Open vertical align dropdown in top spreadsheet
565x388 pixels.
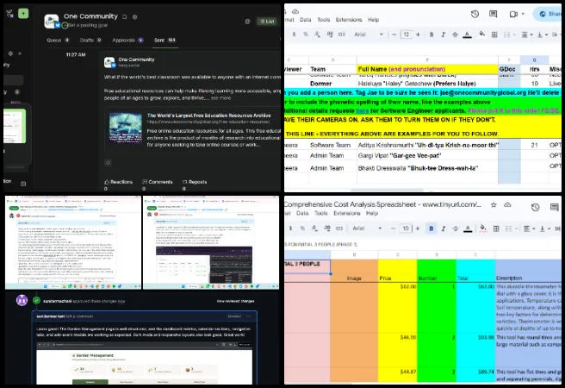coord(542,34)
